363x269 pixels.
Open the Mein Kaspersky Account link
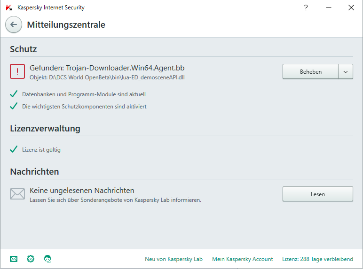click(242, 259)
